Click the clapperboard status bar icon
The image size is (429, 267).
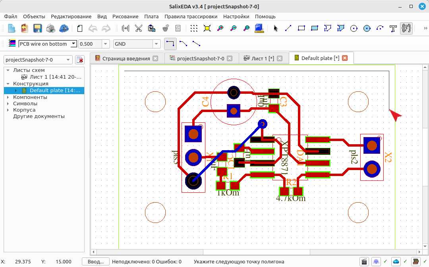pyautogui.click(x=364, y=262)
